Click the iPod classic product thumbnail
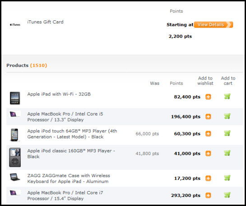Image resolution: width=246 pixels, height=206 pixels. [15, 157]
